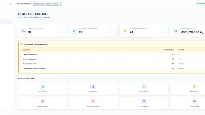Click the REPORTES card label

pos(144,106)
